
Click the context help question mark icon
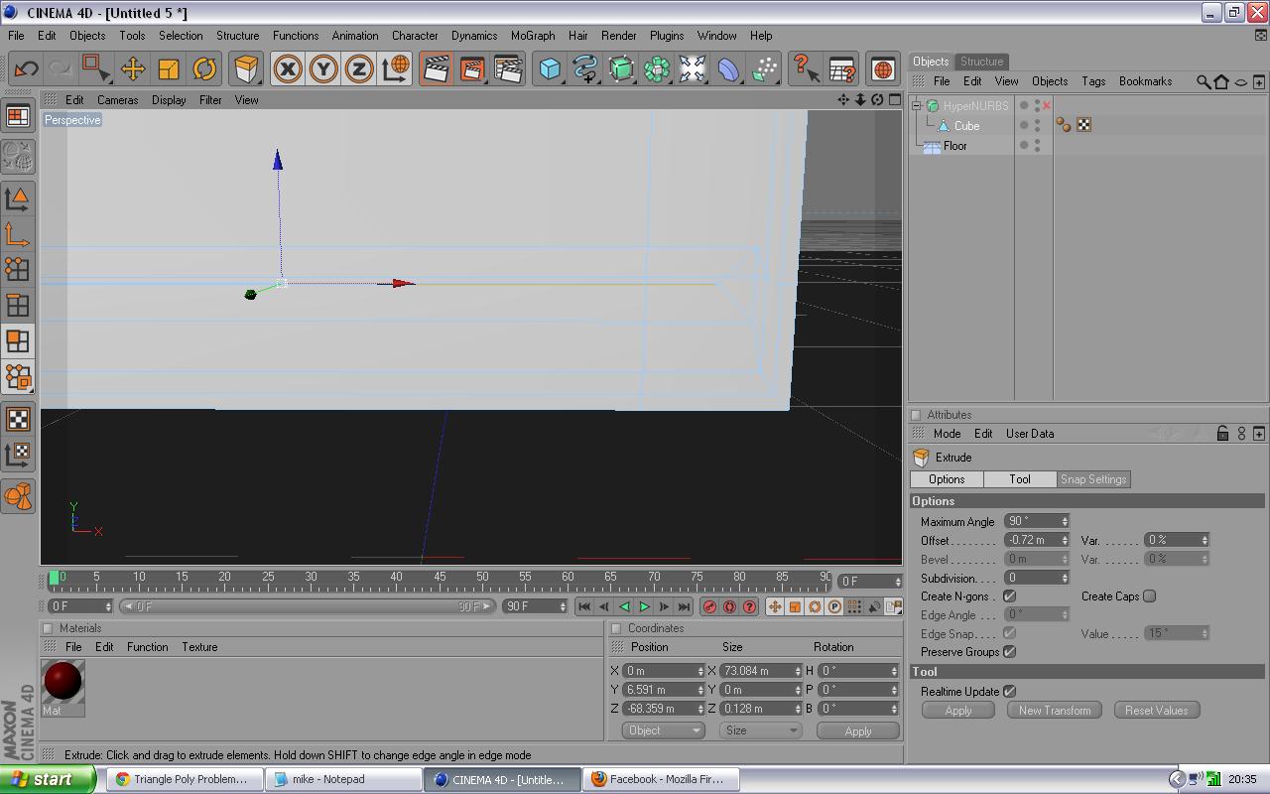[x=806, y=68]
